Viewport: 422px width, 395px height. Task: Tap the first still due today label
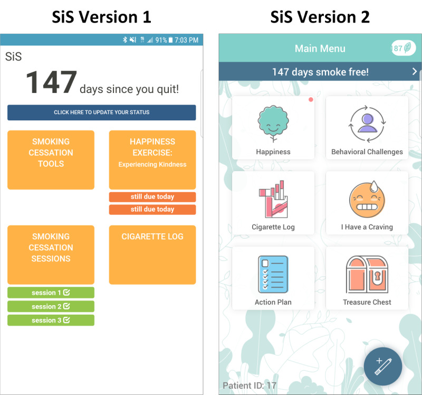click(152, 196)
